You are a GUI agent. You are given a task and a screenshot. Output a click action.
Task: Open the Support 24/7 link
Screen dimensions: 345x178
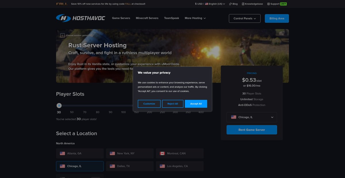277,4
